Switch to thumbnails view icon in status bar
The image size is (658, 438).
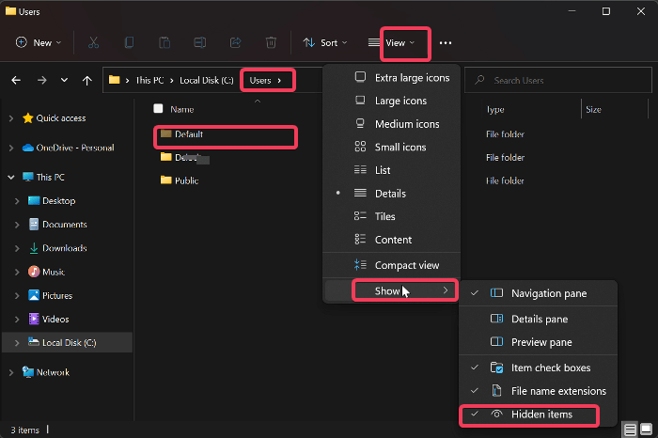[646, 430]
